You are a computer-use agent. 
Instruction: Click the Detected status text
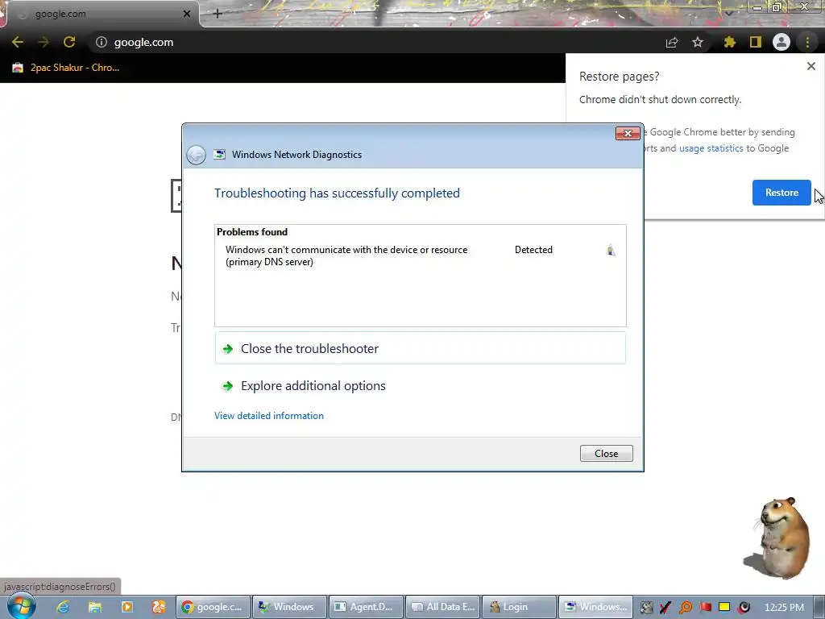[533, 250]
